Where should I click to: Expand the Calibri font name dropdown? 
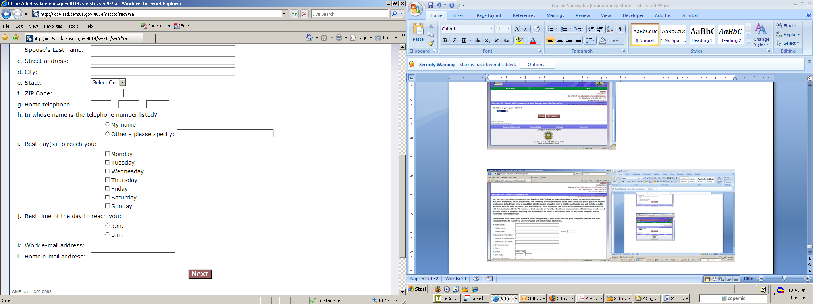click(x=491, y=29)
